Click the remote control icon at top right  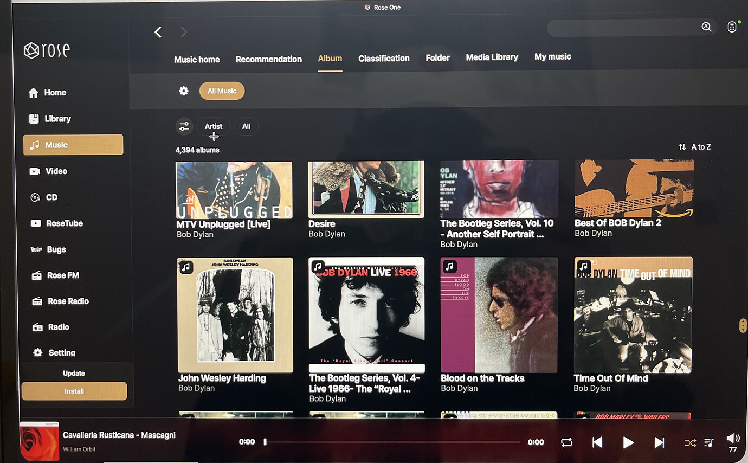(x=732, y=27)
